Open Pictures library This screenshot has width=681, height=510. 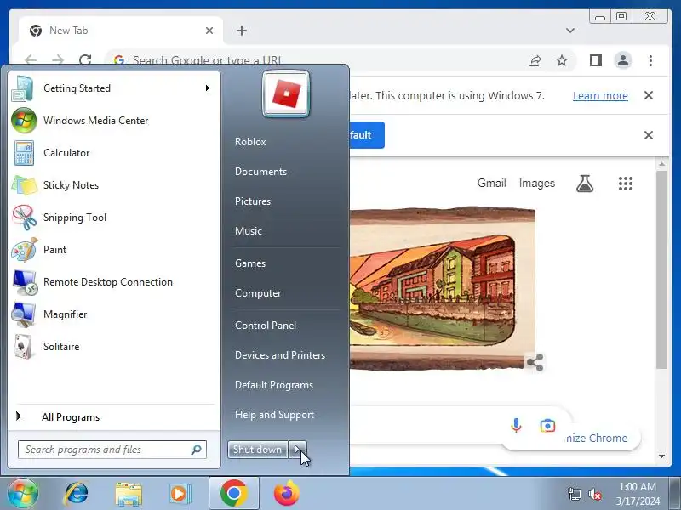(253, 201)
